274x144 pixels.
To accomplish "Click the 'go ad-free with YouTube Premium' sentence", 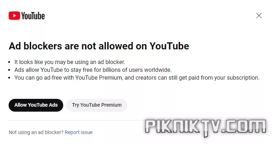I will click(137, 78).
